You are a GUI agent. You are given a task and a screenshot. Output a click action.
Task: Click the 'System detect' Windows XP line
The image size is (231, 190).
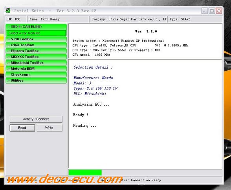pyautogui.click(x=118, y=41)
